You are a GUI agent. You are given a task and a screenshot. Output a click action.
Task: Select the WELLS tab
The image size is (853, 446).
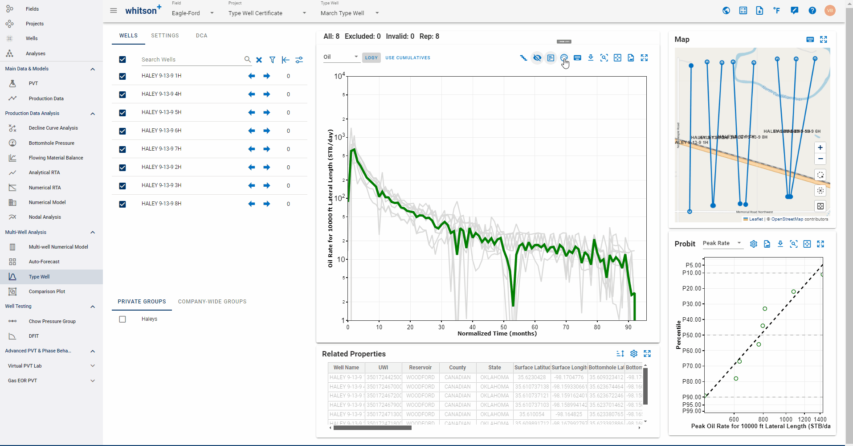(128, 36)
